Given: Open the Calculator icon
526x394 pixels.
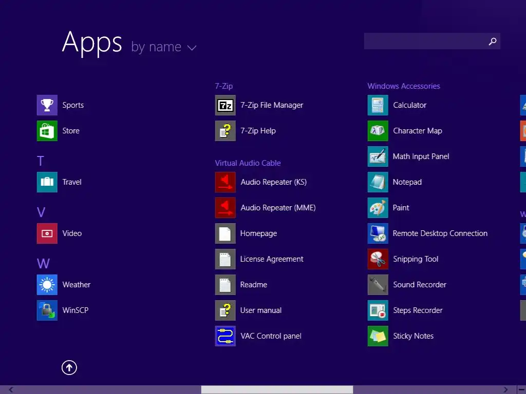Looking at the screenshot, I should 378,105.
